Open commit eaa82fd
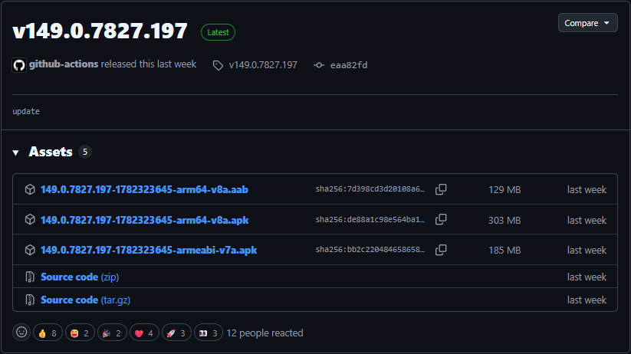The height and width of the screenshot is (354, 631). tap(349, 65)
